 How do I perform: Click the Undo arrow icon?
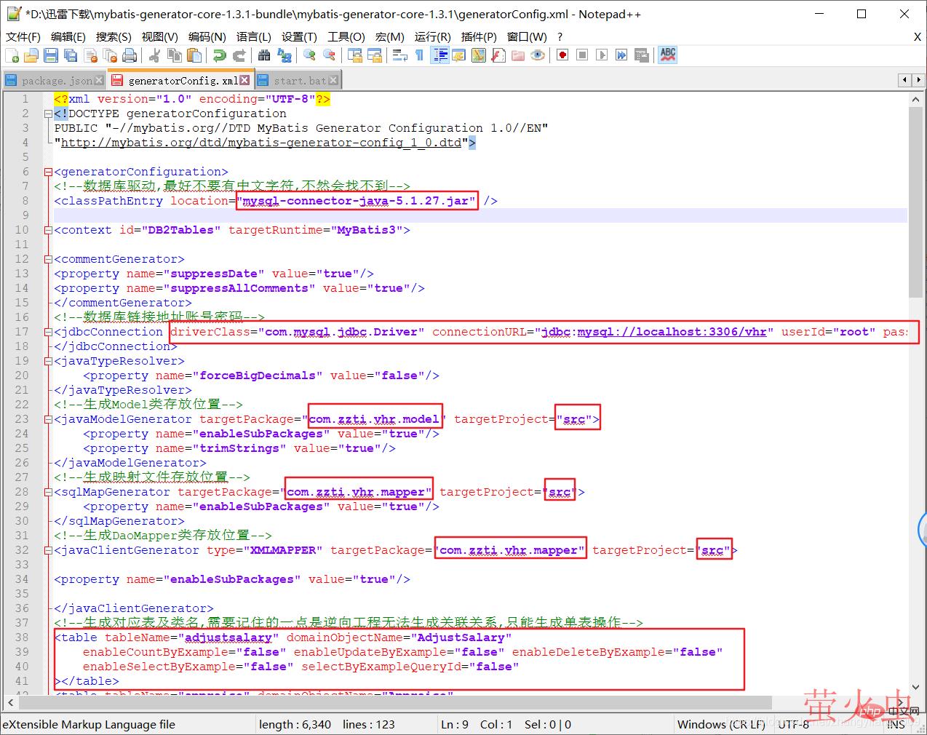click(x=219, y=55)
